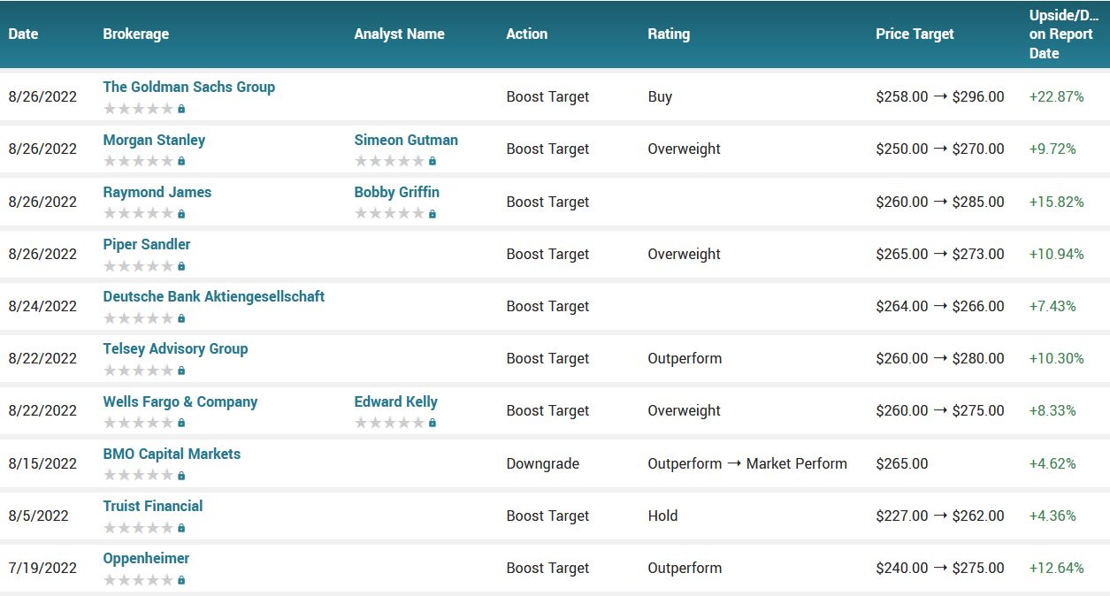The height and width of the screenshot is (596, 1110).
Task: Select the +7.43% upside value
Action: [1053, 306]
